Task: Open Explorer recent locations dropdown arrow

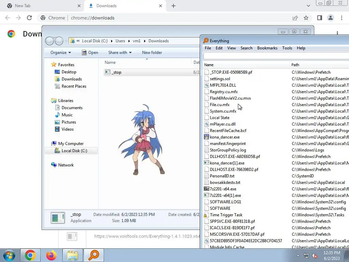Action: coord(66,41)
